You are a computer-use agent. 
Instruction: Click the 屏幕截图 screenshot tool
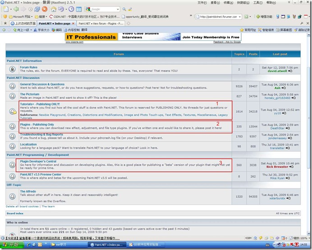(x=284, y=30)
